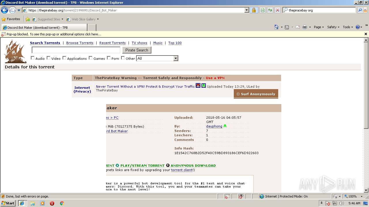Click the InPrivate filtering status bar icon
Image resolution: width=369 pixels, height=207 pixels.
coord(241,196)
